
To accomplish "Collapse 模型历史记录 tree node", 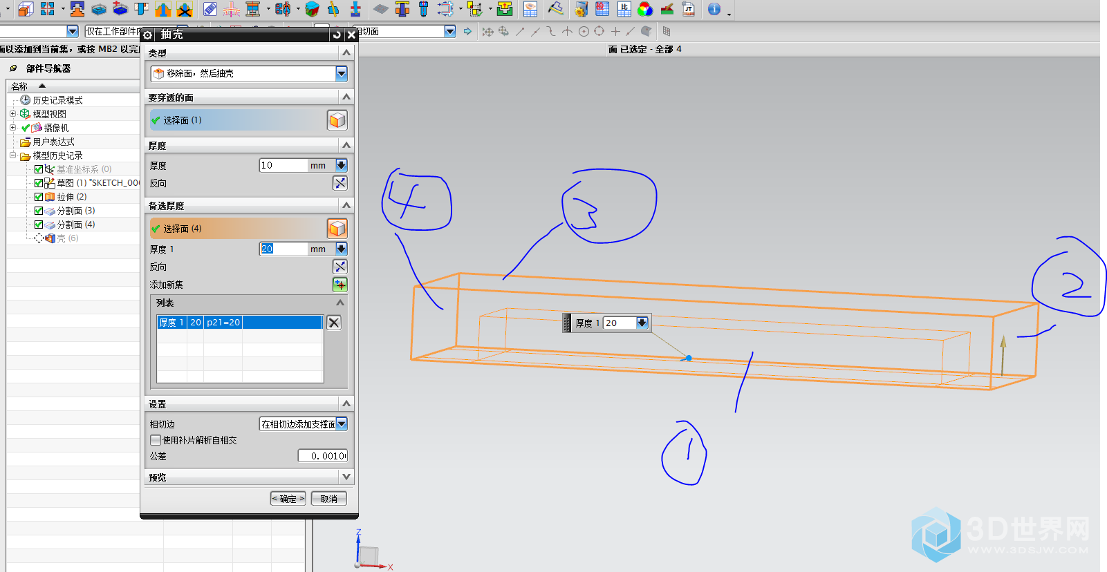I will [12, 155].
